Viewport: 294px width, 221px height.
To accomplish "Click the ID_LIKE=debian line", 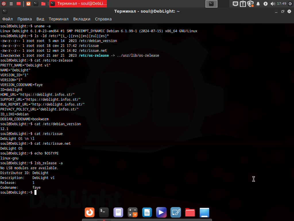I will (x=14, y=114).
